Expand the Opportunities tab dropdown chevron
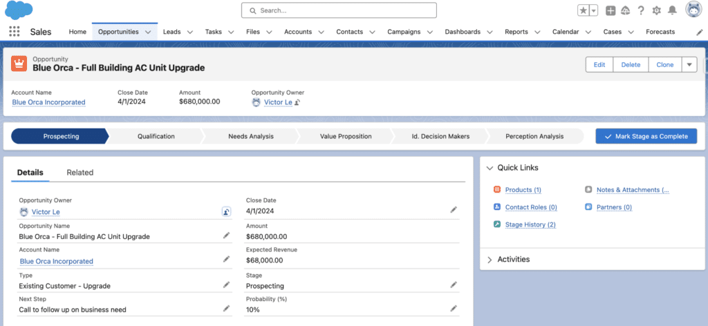 tap(148, 32)
